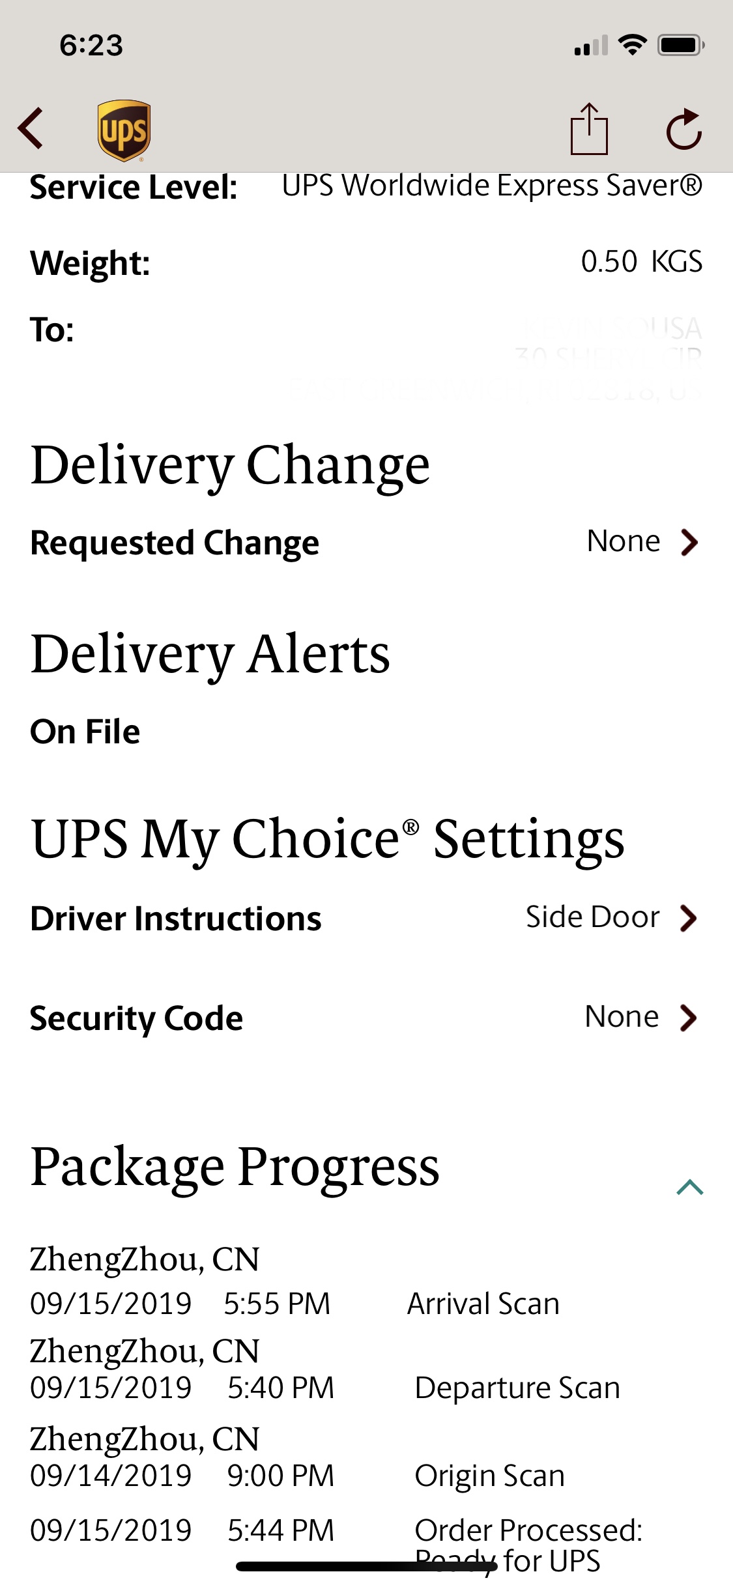Select the Requested Change row

coord(366,542)
